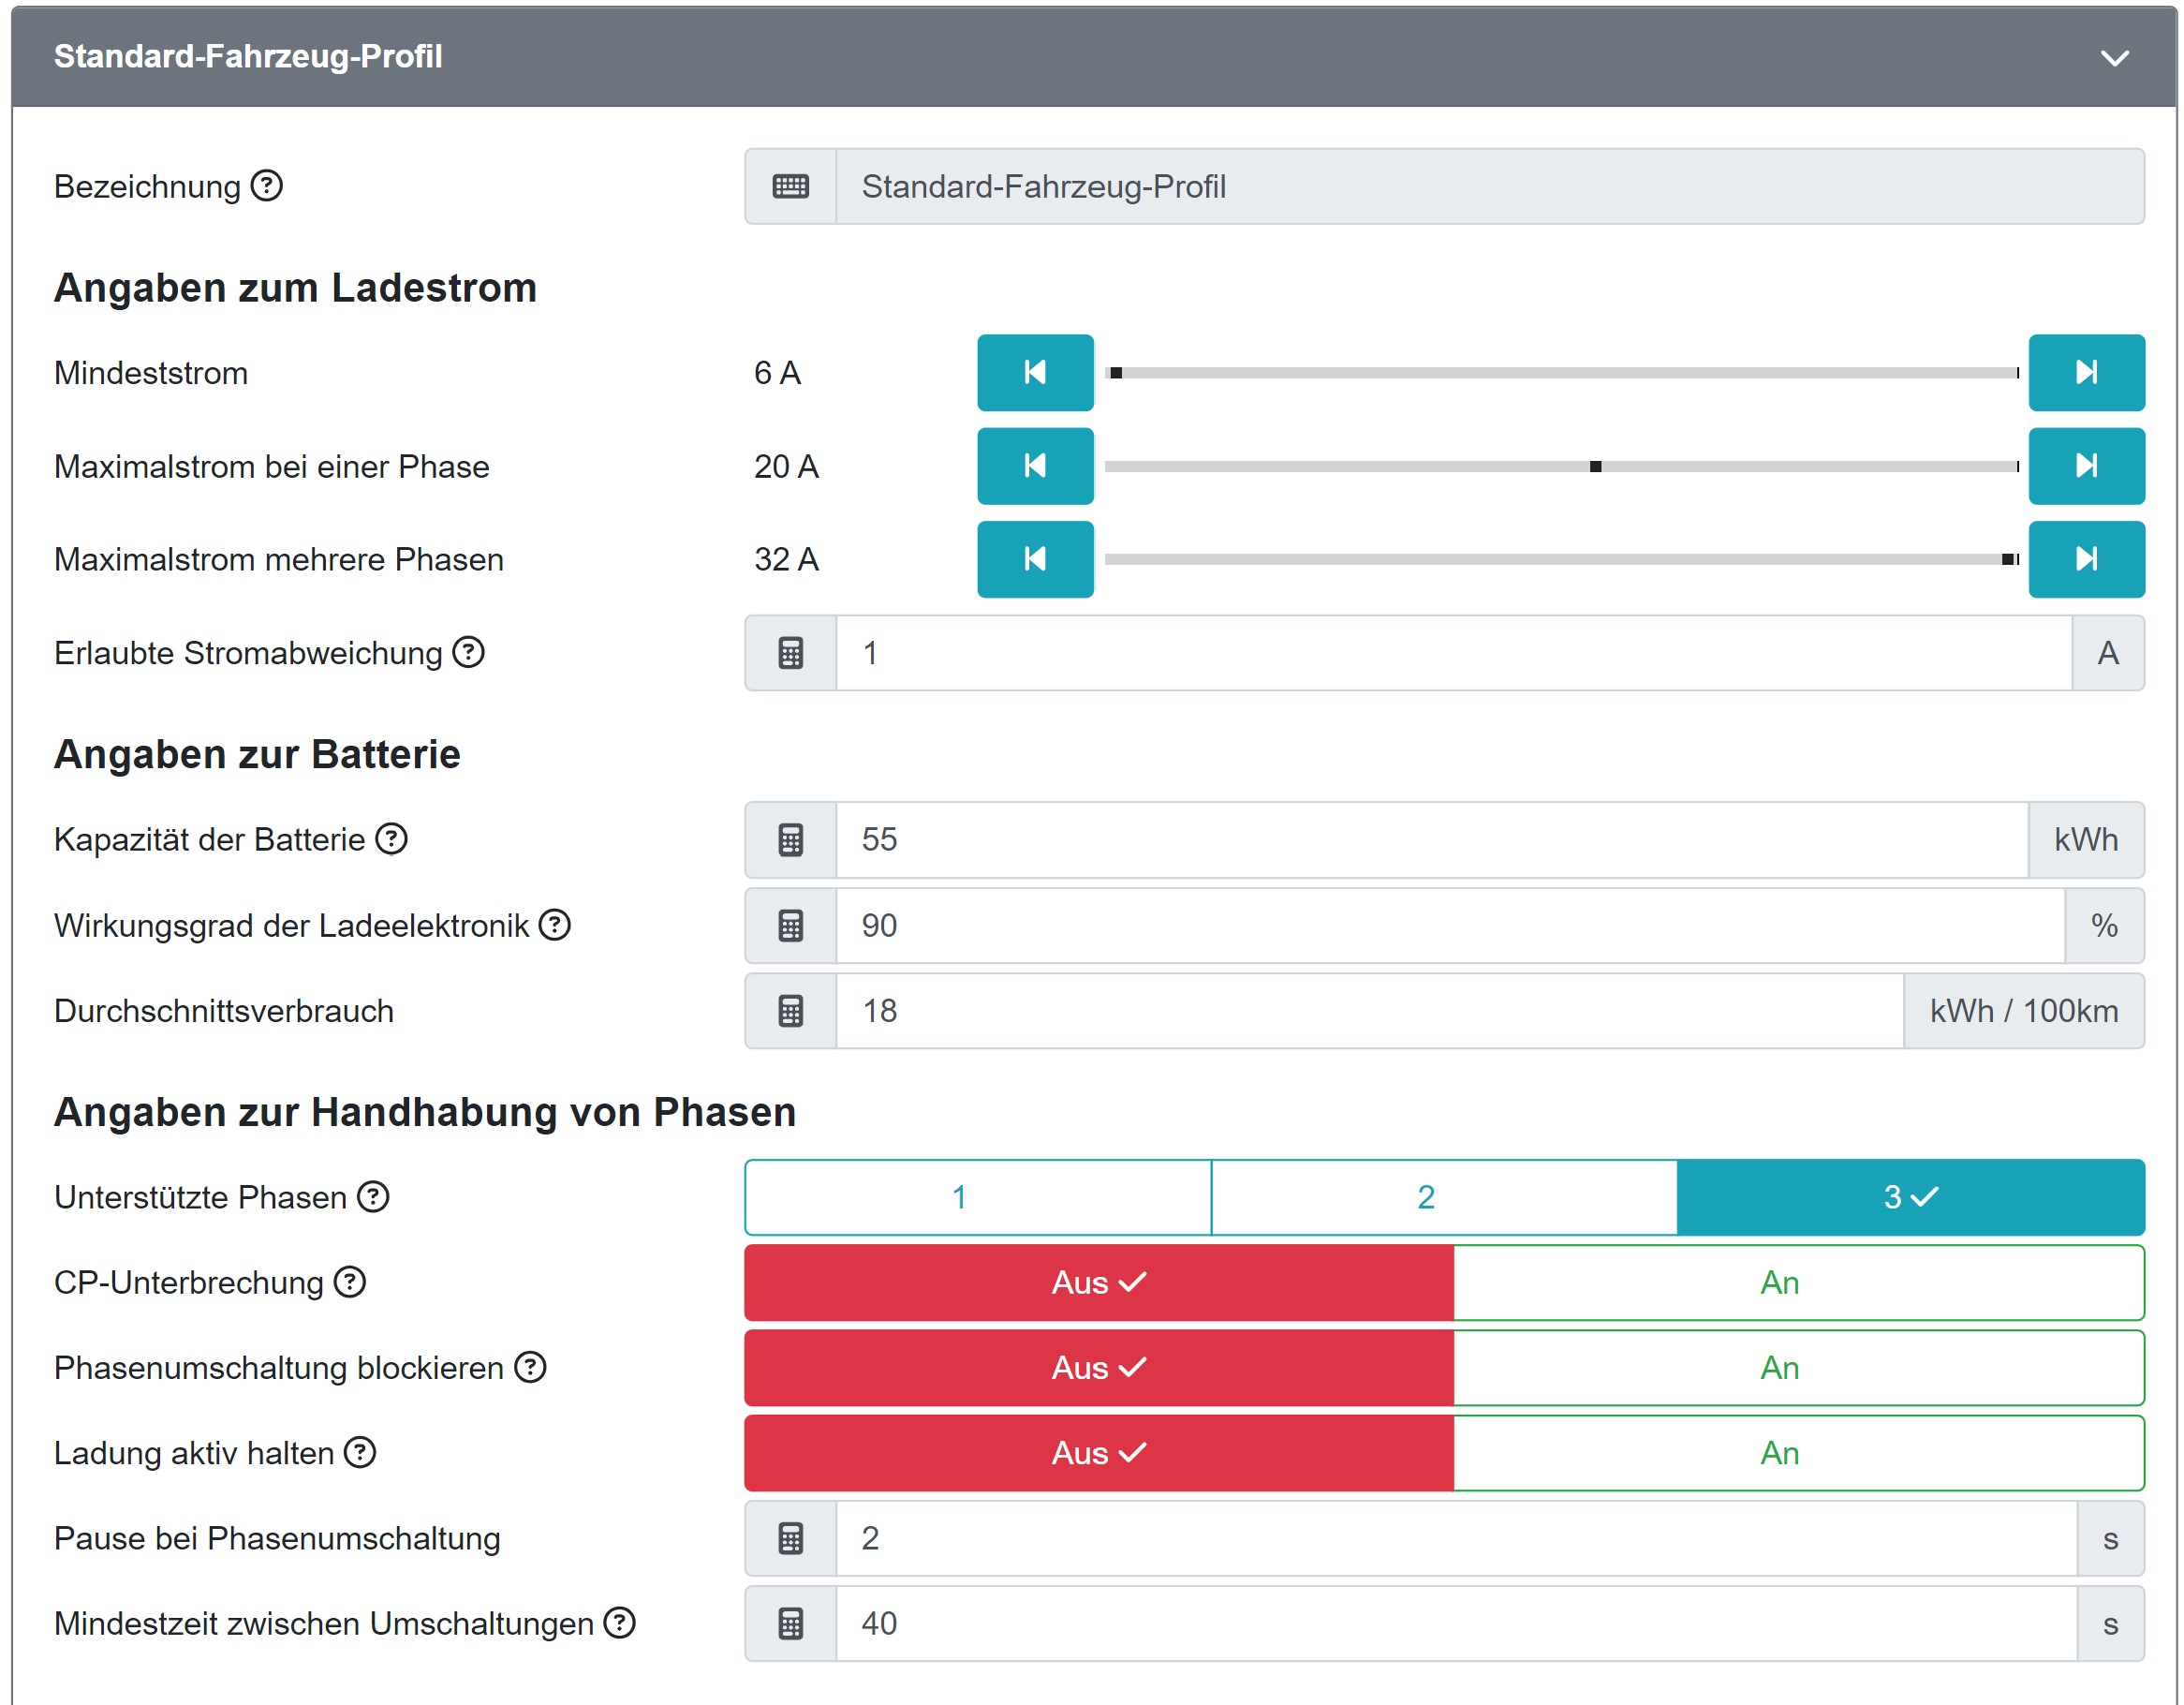The height and width of the screenshot is (1705, 2184).
Task: Click the Pause bei Phasenumschaltung field
Action: [x=1455, y=1538]
